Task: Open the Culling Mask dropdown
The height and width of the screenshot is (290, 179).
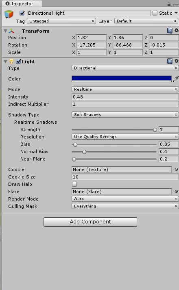Action: tap(125, 206)
